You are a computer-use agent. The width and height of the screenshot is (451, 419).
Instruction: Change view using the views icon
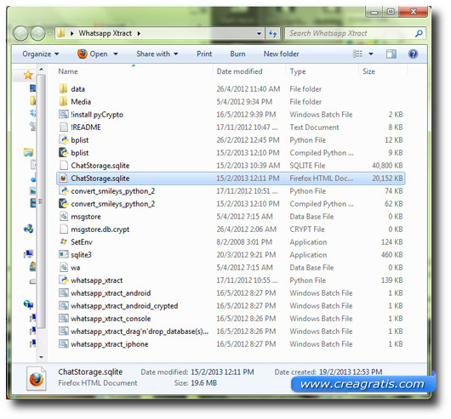click(x=357, y=54)
